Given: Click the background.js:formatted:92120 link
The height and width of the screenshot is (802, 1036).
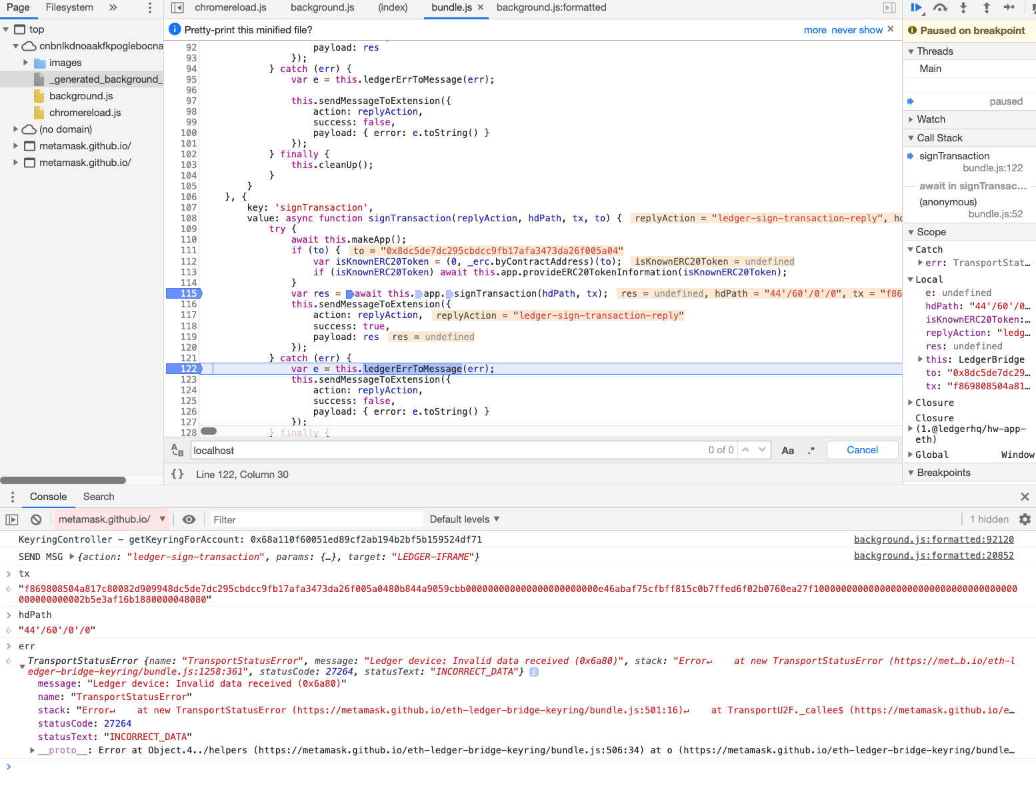Looking at the screenshot, I should pyautogui.click(x=933, y=539).
